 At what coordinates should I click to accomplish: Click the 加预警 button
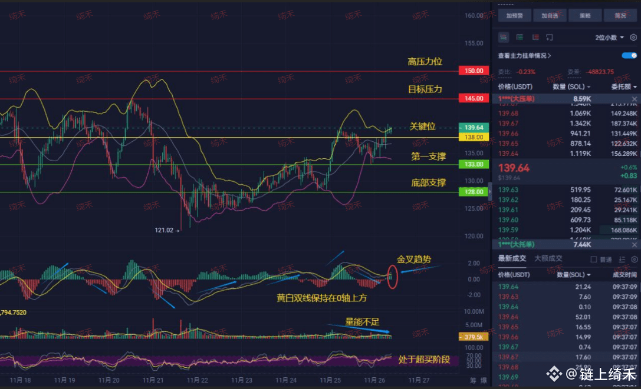[x=515, y=15]
